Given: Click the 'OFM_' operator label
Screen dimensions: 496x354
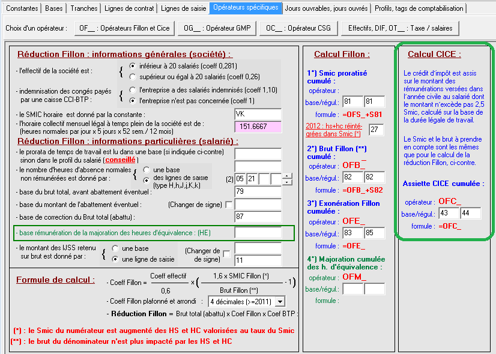Looking at the screenshot, I should (x=354, y=277).
